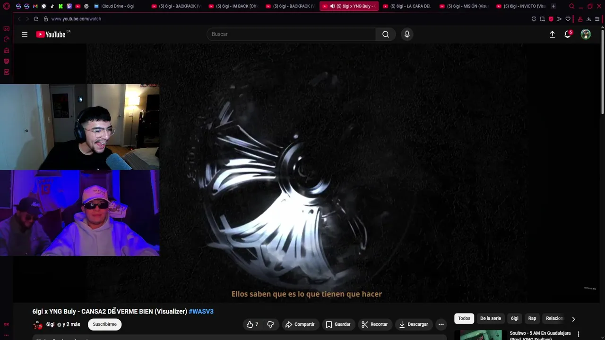Click the Buscar search field
605x340 pixels.
(x=291, y=34)
